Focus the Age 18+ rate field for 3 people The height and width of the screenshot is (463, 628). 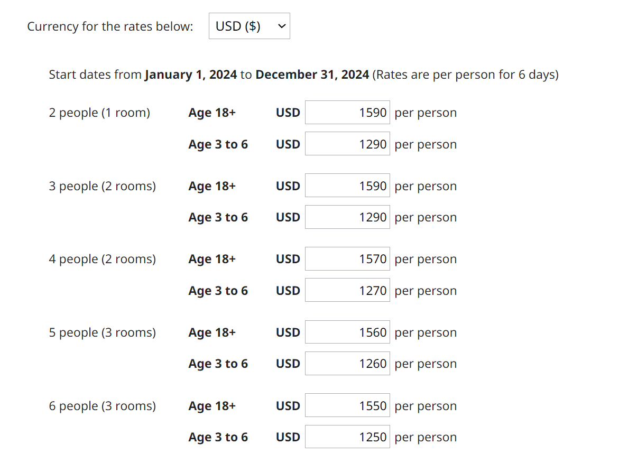[x=347, y=186]
